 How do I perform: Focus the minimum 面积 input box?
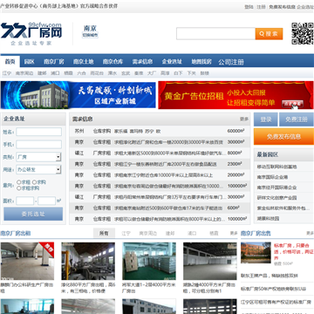[x=25, y=201]
